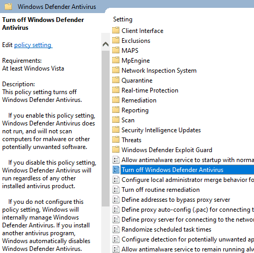254x253 pixels.
Task: Click policy icon beside Allow antimalware service to startup
Action: pyautogui.click(x=116, y=160)
